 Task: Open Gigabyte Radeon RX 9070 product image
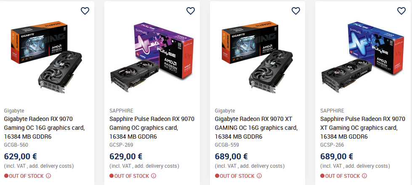47,59
